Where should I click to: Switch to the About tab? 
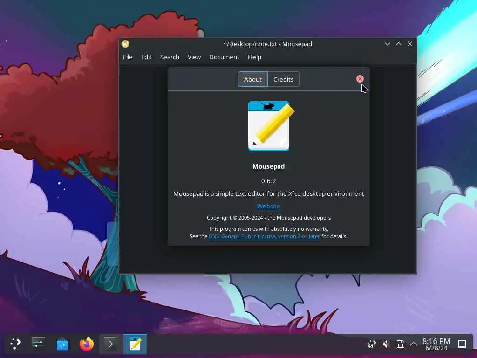tap(252, 79)
